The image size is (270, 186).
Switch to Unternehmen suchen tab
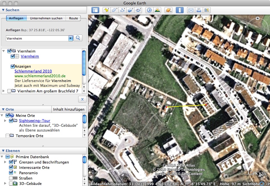point(46,18)
